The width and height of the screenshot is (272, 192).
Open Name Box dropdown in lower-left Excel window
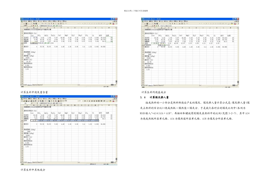point(31,103)
